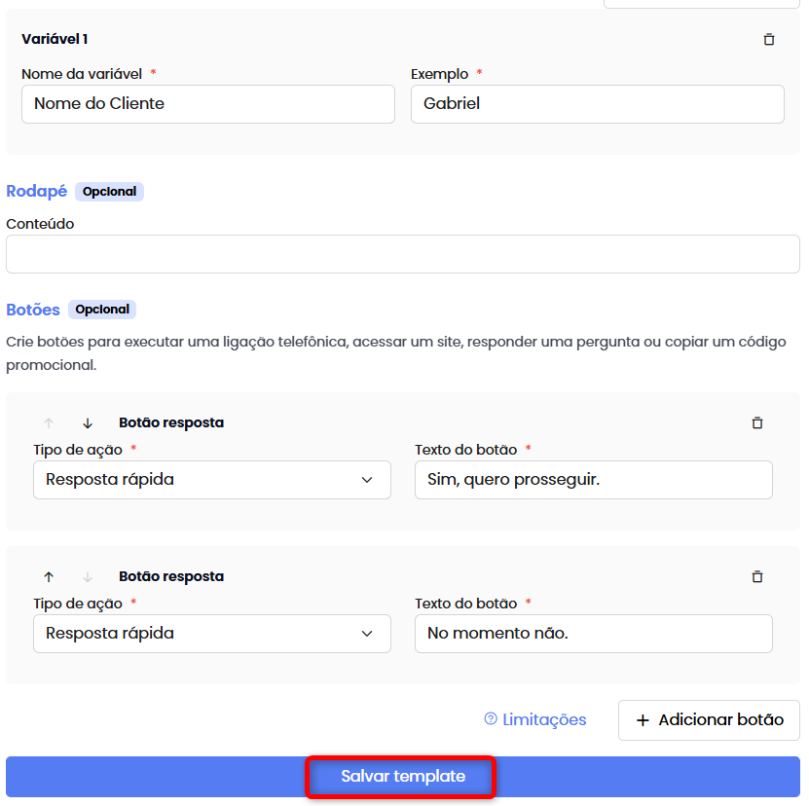Click the up arrow on the first button block
This screenshot has height=806, width=809.
49,423
